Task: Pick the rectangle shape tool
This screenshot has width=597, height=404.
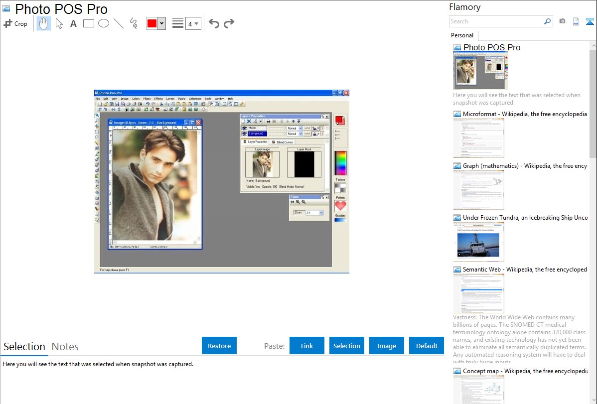Action: tap(88, 23)
